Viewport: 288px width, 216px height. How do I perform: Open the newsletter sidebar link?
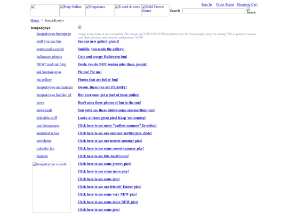pyautogui.click(x=44, y=141)
